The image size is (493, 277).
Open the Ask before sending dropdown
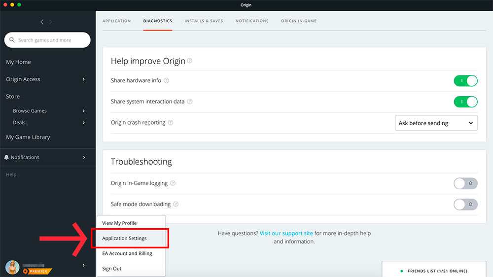click(436, 123)
